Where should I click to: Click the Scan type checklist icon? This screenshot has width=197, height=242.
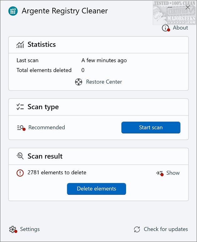[x=20, y=107]
